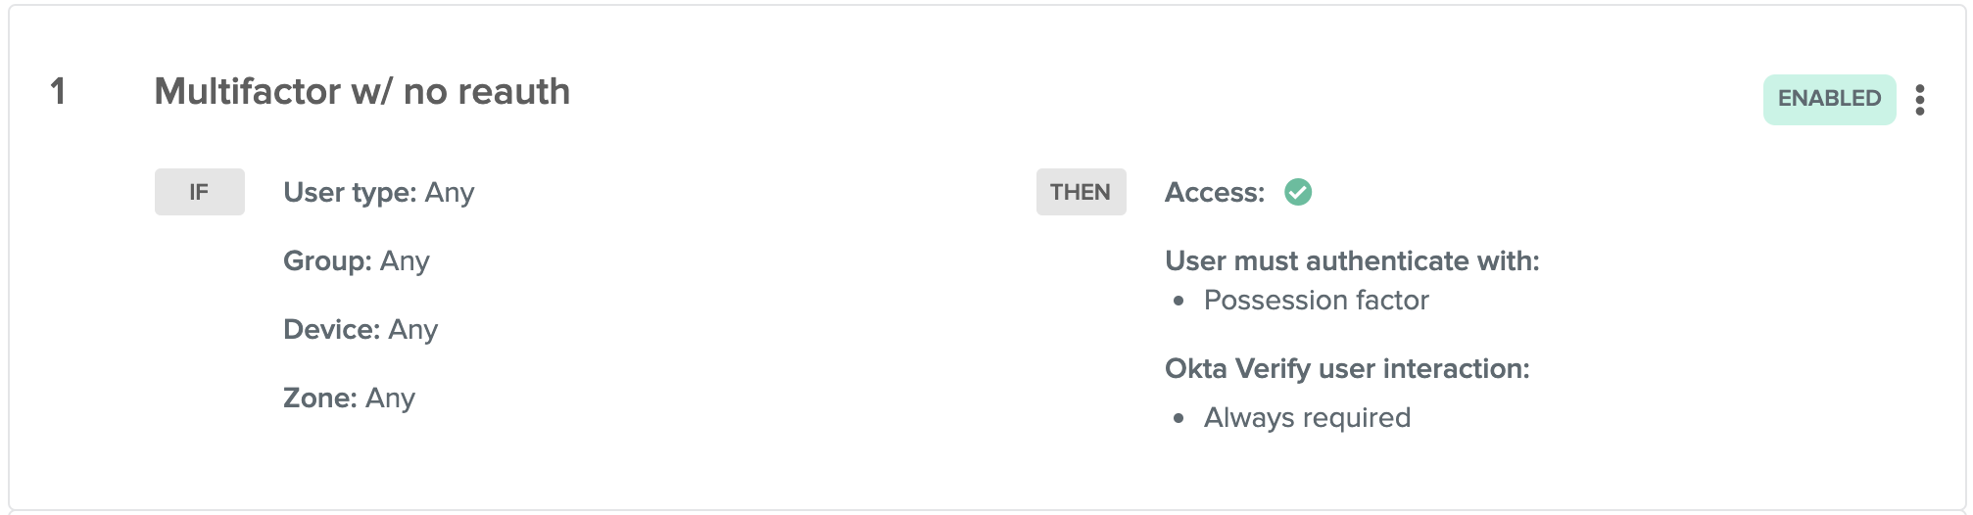The width and height of the screenshot is (1973, 515).
Task: Click the Group: Any condition
Action: click(356, 260)
